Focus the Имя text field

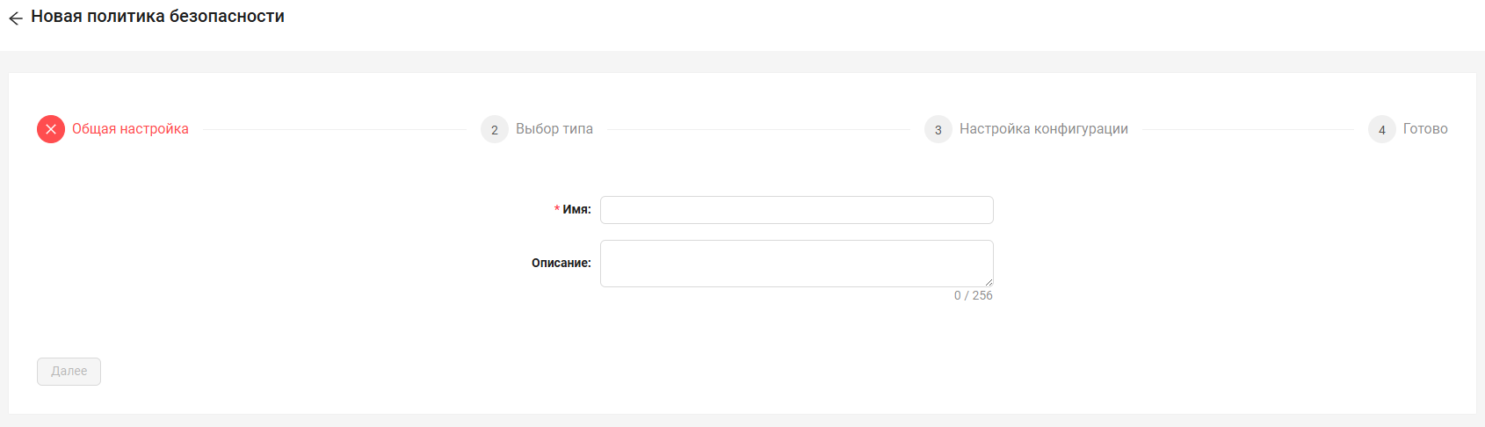tap(796, 210)
